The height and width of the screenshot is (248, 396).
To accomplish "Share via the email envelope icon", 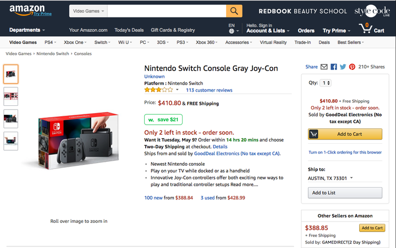I will pos(324,67).
